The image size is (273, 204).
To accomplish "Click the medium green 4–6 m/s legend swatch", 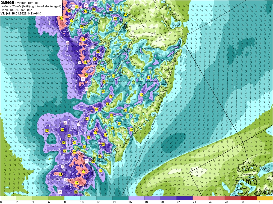I will pos(40,198).
